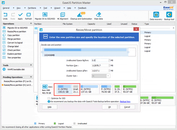The width and height of the screenshot is (177, 130).
Task: Open the Partitions menu
Action: [32, 8]
